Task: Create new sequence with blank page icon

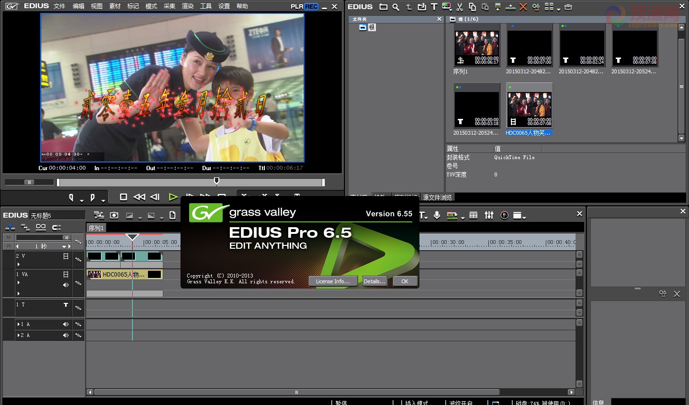Action: click(172, 215)
